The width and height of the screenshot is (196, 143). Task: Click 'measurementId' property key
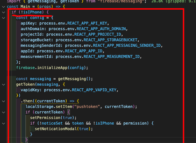coord(36,57)
